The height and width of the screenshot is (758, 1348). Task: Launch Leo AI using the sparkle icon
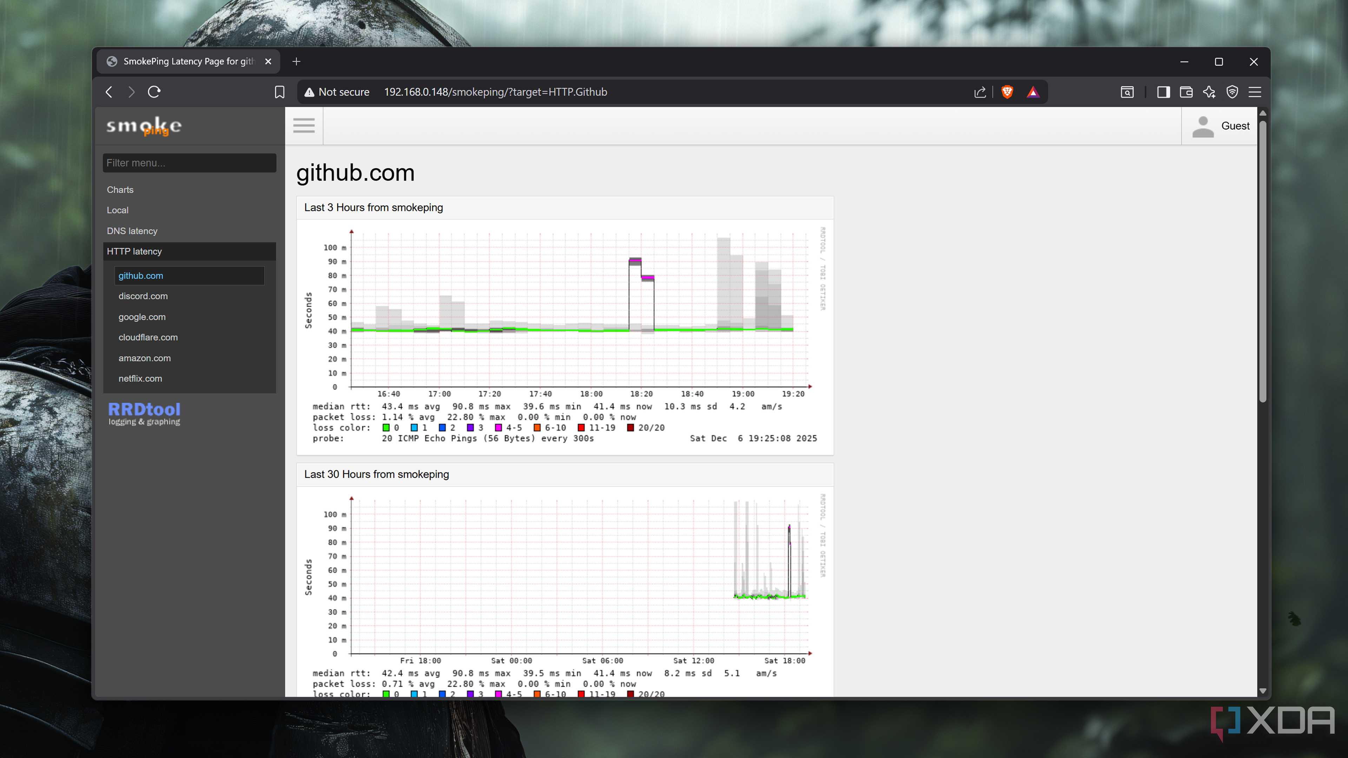[x=1209, y=92]
